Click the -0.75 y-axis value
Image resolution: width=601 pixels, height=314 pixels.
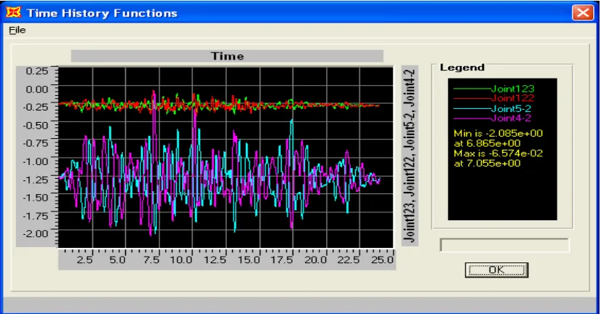(x=35, y=143)
